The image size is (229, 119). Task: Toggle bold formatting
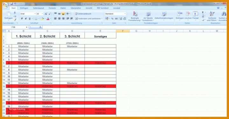[22, 19]
